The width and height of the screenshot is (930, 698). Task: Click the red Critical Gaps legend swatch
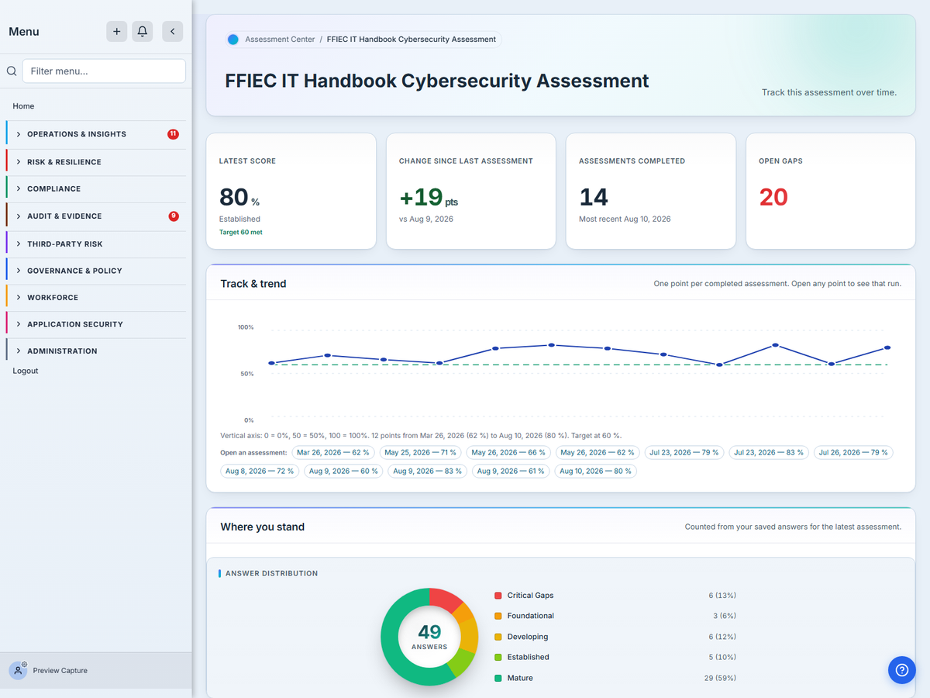pos(498,596)
